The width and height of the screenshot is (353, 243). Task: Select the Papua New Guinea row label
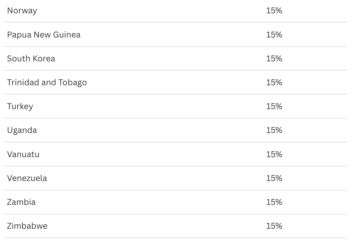(44, 34)
